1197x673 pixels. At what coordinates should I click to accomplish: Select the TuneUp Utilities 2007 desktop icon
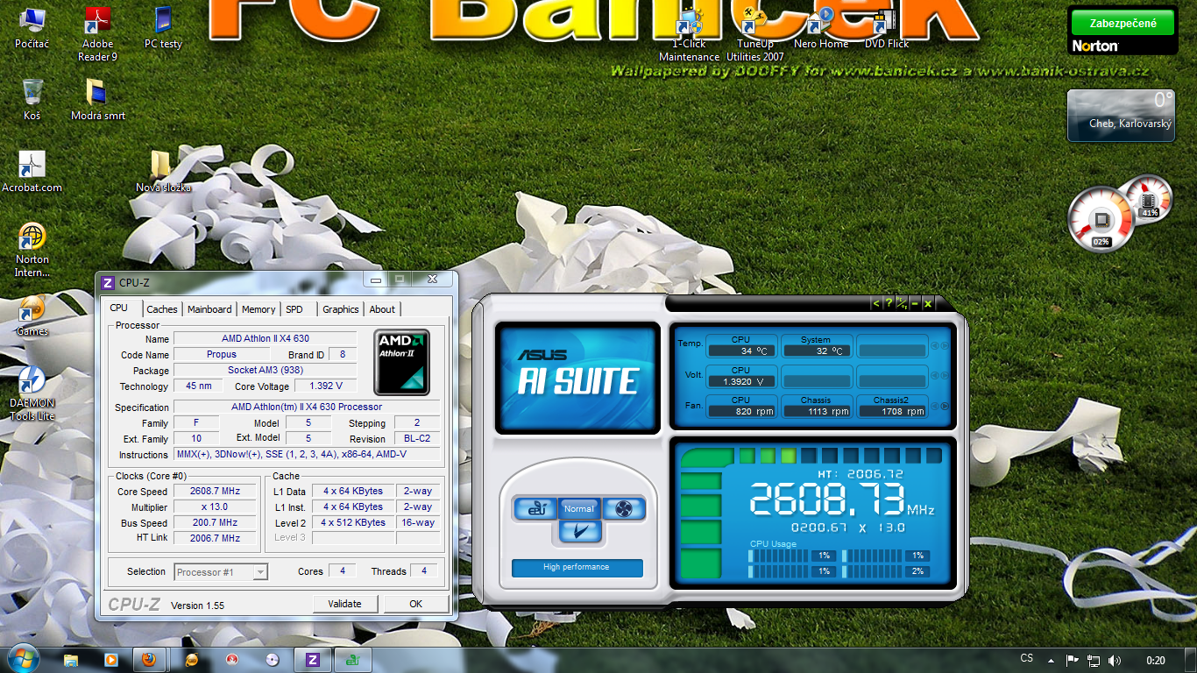755,33
